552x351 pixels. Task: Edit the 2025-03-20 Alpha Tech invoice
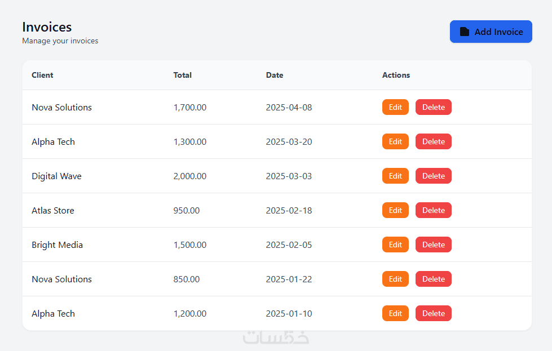(395, 141)
